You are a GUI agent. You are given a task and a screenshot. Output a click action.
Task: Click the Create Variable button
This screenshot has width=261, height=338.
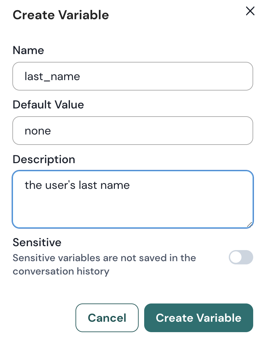(x=199, y=318)
